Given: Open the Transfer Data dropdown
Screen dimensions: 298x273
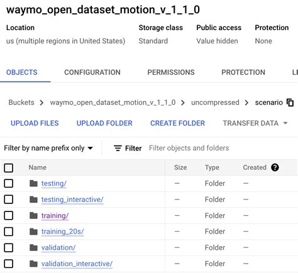Looking at the screenshot, I should 255,123.
